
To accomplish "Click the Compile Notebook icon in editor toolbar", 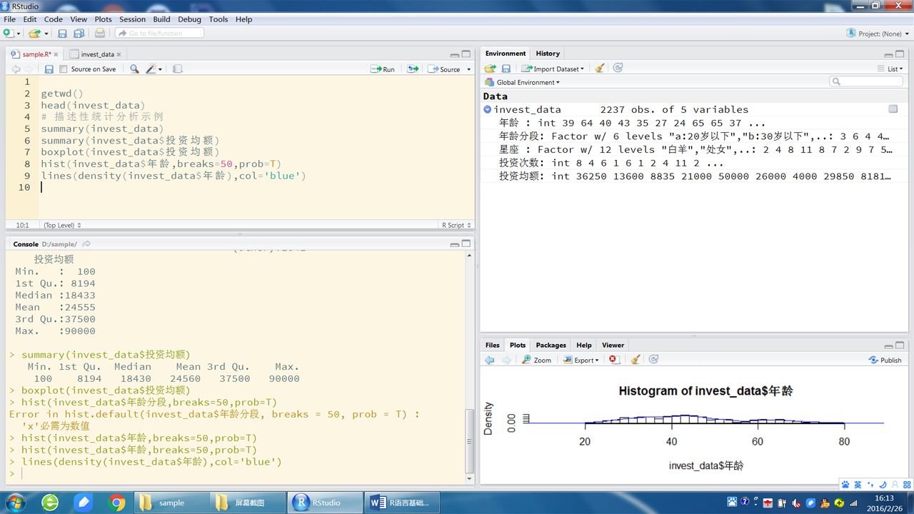I will [x=178, y=69].
